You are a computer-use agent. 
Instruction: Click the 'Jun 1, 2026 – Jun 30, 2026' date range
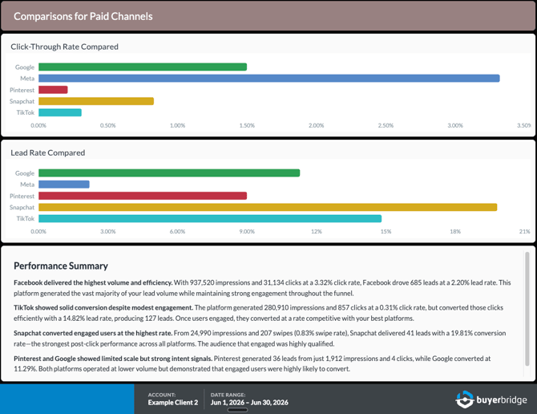(249, 402)
